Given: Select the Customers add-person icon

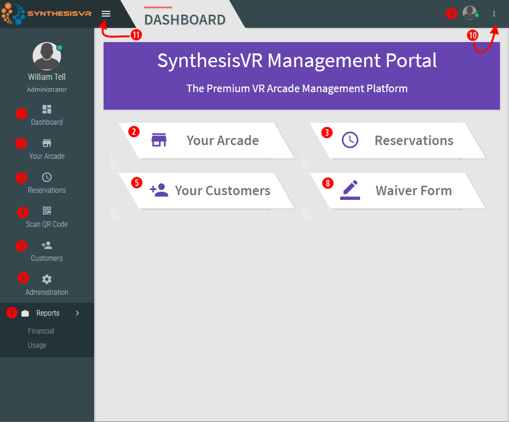Looking at the screenshot, I should (46, 245).
